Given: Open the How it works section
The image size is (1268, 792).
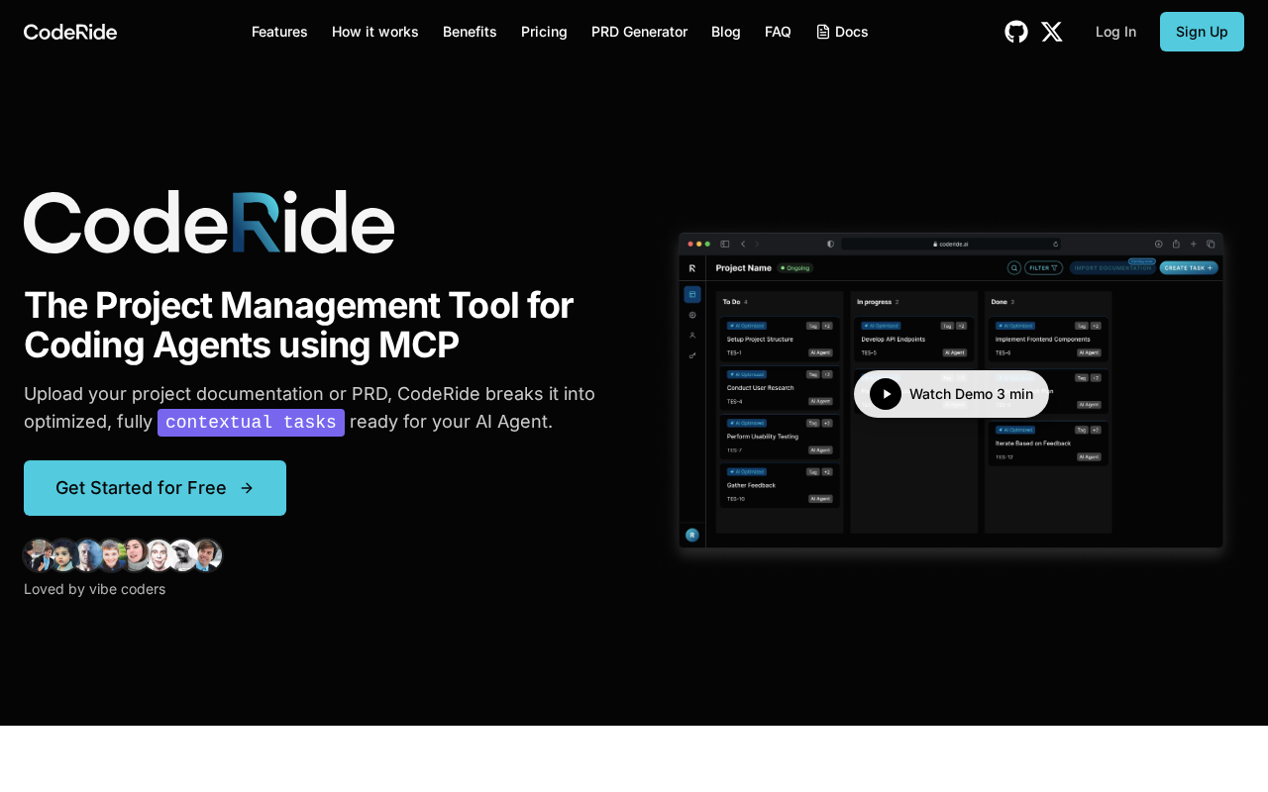Looking at the screenshot, I should pyautogui.click(x=375, y=32).
